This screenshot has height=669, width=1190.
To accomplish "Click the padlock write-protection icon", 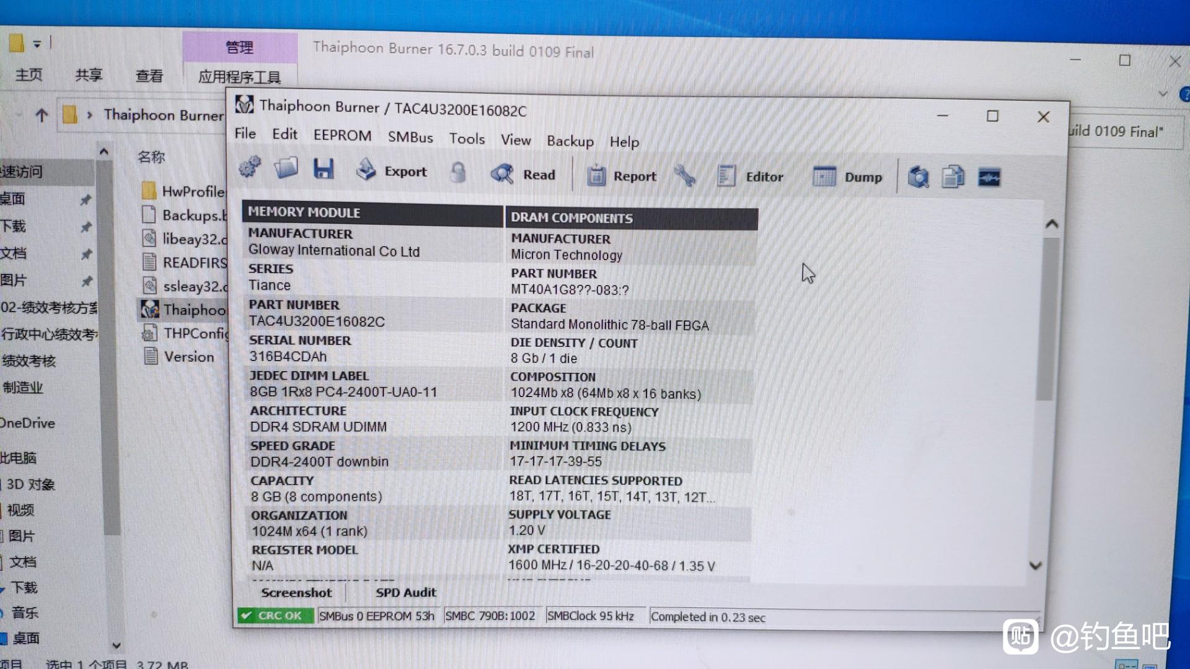I will tap(458, 172).
